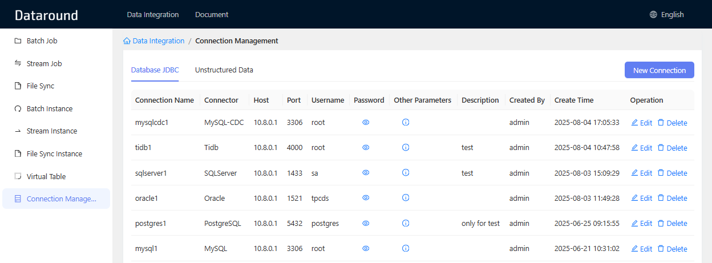Reveal the sqlserver1 password with eye icon
Image resolution: width=712 pixels, height=263 pixels.
tap(366, 172)
